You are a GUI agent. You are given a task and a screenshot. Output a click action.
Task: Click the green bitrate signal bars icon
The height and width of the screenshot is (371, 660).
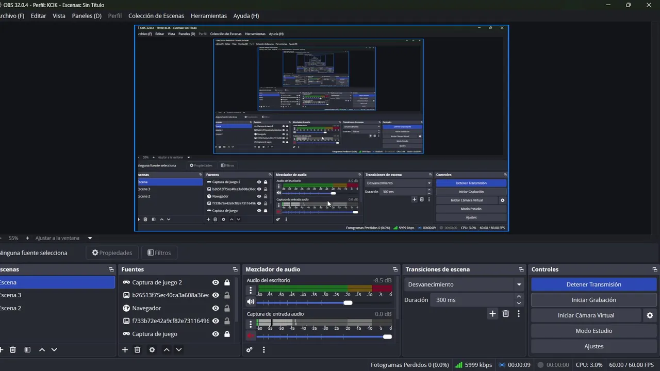pos(459,365)
